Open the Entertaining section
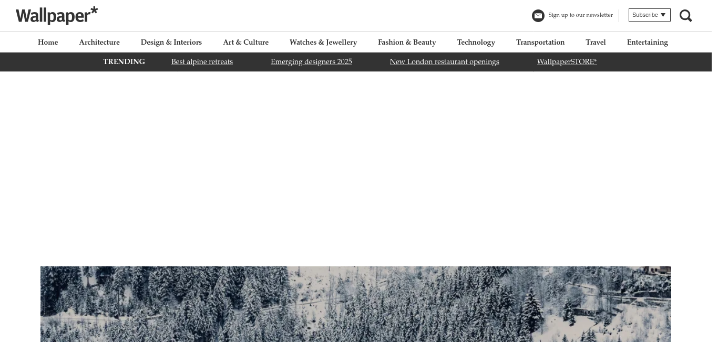 pyautogui.click(x=648, y=42)
